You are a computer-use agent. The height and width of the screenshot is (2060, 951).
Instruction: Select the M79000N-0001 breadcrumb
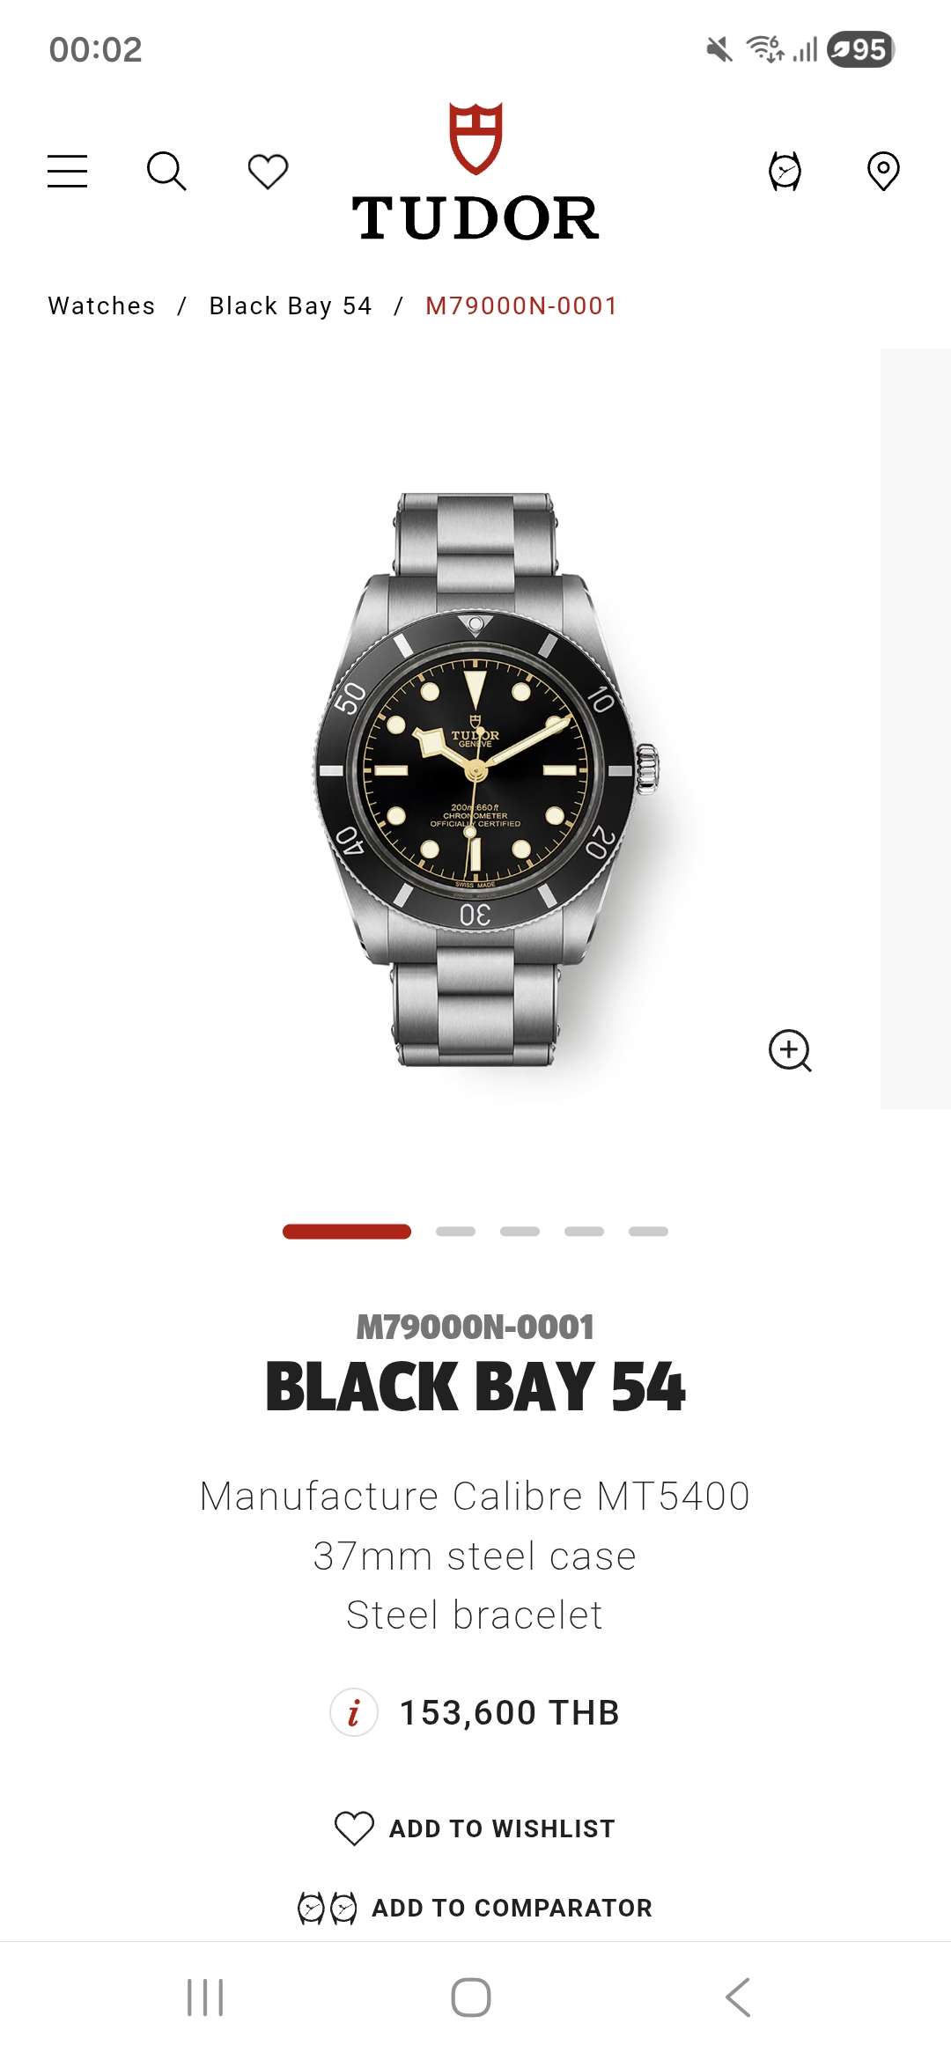click(521, 305)
